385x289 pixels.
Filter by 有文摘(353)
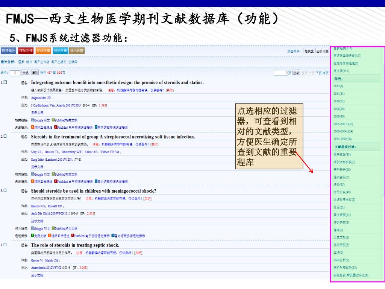click(x=341, y=71)
